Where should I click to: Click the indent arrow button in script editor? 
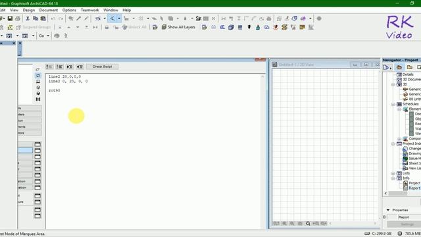70,66
